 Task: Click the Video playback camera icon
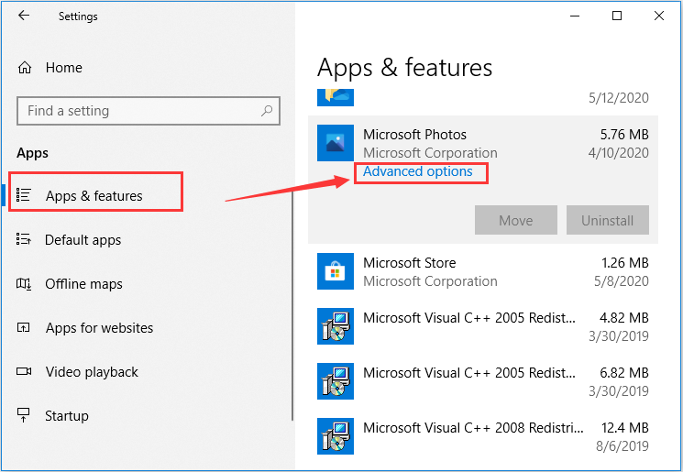point(24,371)
